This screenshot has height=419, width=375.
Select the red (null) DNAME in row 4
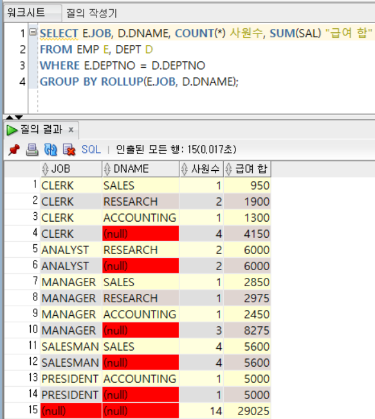(141, 234)
